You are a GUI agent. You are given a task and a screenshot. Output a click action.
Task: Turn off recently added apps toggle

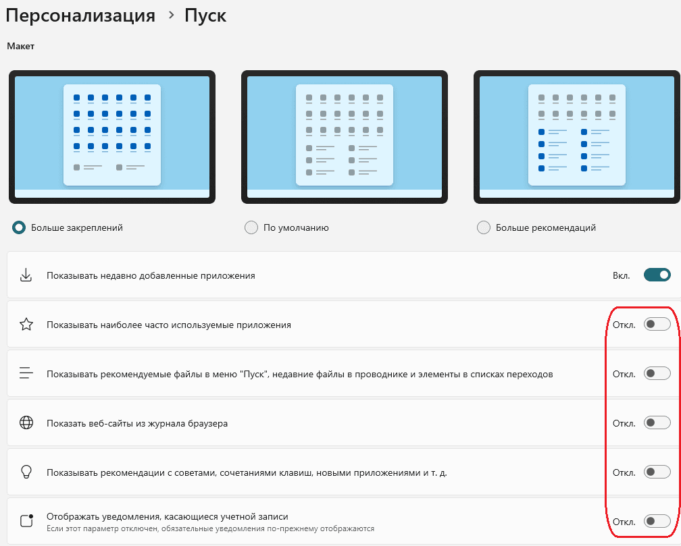click(x=657, y=275)
